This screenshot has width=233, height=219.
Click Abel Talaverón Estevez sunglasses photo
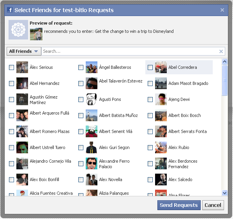click(92, 83)
